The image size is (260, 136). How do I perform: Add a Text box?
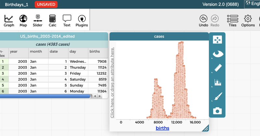click(x=67, y=21)
